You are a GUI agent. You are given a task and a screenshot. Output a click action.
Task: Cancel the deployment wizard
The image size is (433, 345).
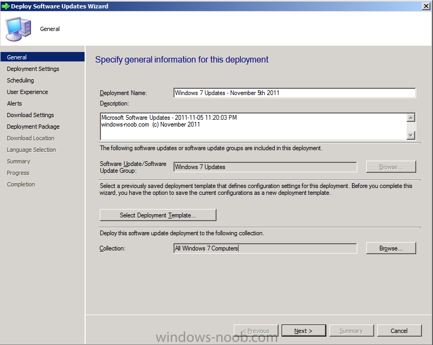click(x=399, y=331)
